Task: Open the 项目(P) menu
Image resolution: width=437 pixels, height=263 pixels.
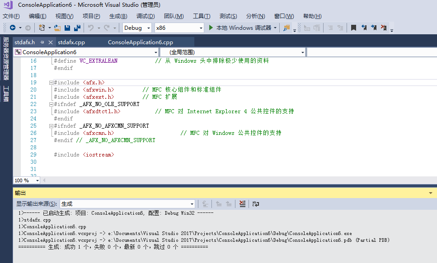Action: coord(91,16)
